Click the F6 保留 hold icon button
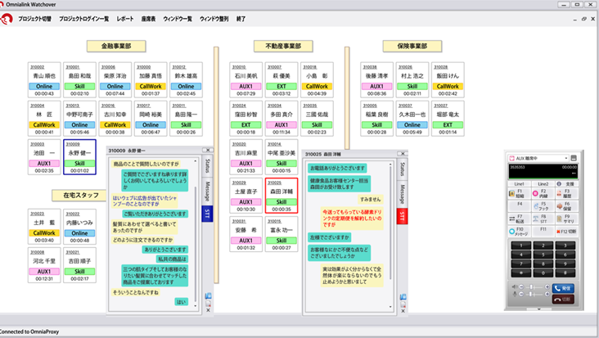 pyautogui.click(x=566, y=206)
